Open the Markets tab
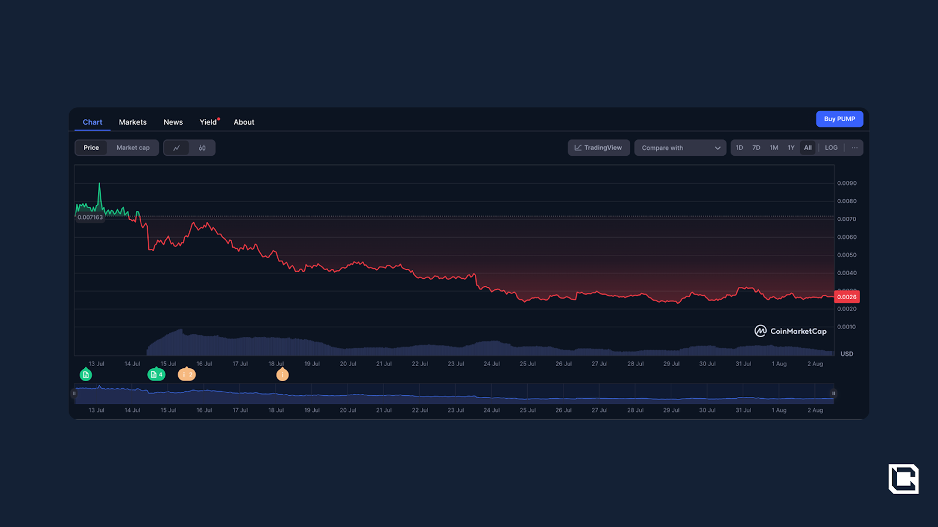This screenshot has width=938, height=527. [132, 122]
